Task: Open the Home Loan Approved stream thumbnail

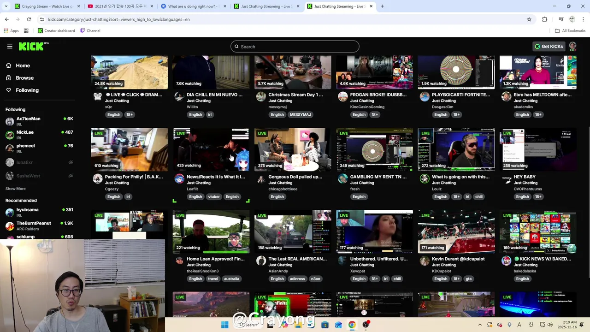Action: coord(211,231)
